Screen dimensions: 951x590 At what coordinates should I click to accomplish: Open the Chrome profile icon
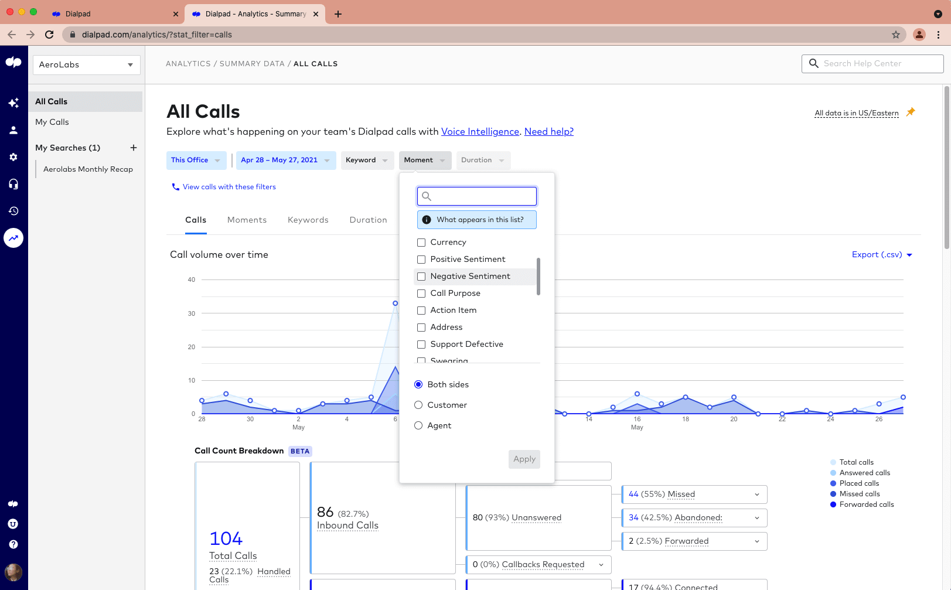(x=919, y=35)
